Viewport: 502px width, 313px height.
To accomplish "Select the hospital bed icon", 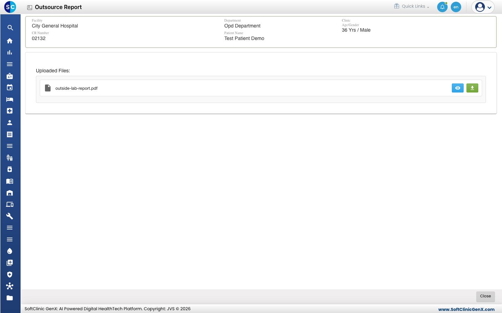I will click(10, 99).
